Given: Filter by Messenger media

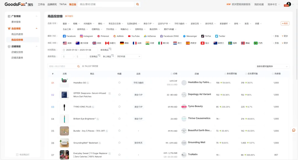Looking at the screenshot, I should [190, 36].
